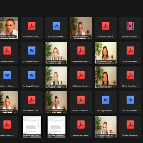Select the 05-The Truth About video thumbnail
The height and width of the screenshot is (143, 143).
[56, 102]
